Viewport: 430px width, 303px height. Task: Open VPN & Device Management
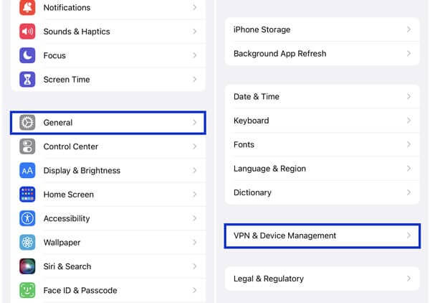322,236
